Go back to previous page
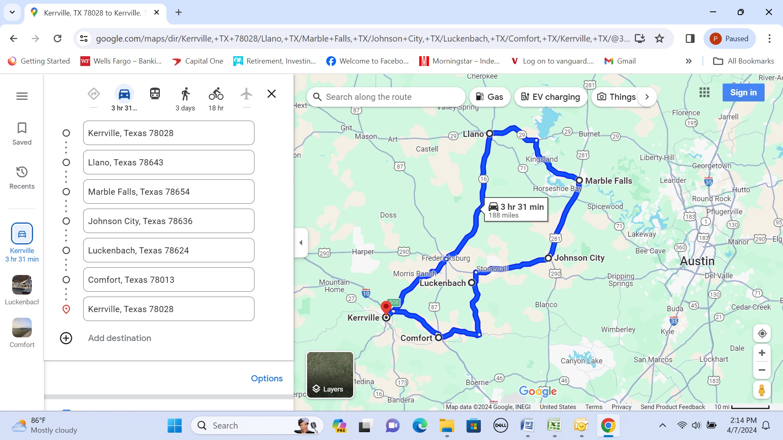 (x=13, y=39)
